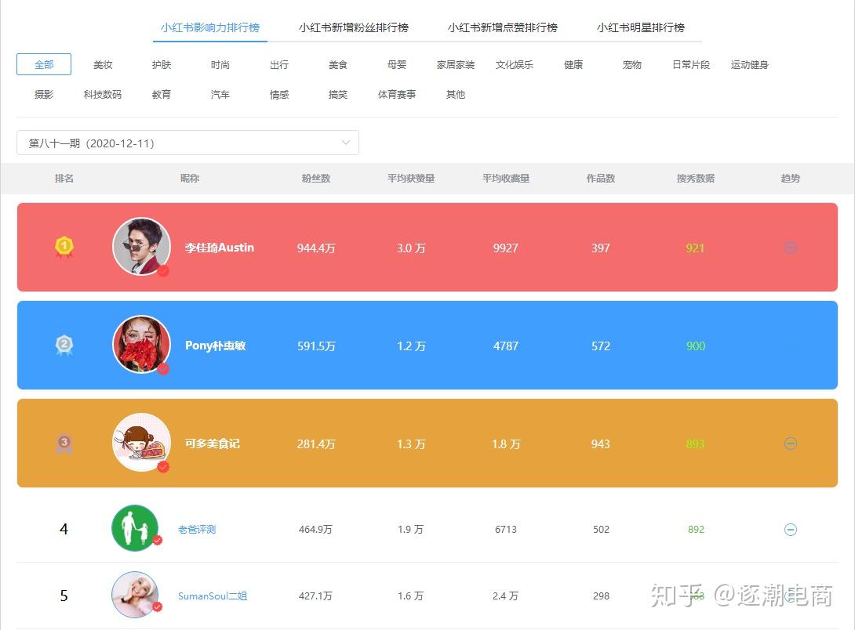Filter by 宠物 category
The width and height of the screenshot is (855, 630).
click(632, 65)
